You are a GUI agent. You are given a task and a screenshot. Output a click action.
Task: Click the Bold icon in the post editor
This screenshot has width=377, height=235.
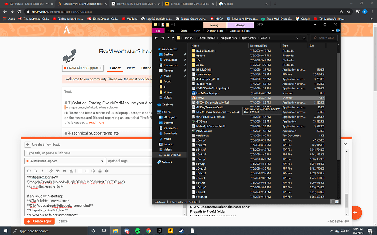pos(35,171)
